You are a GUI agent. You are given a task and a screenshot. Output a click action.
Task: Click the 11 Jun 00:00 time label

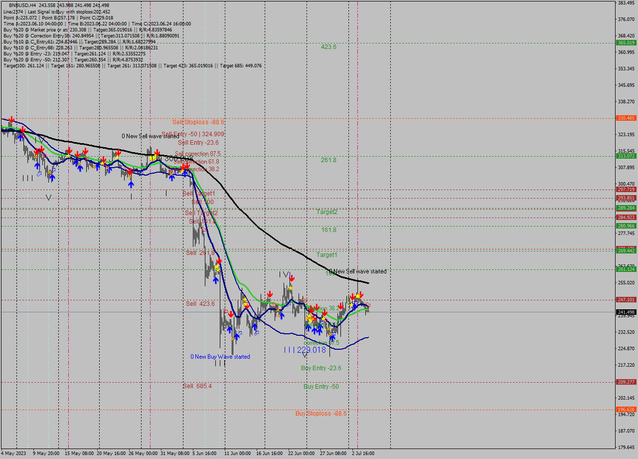[x=237, y=454]
